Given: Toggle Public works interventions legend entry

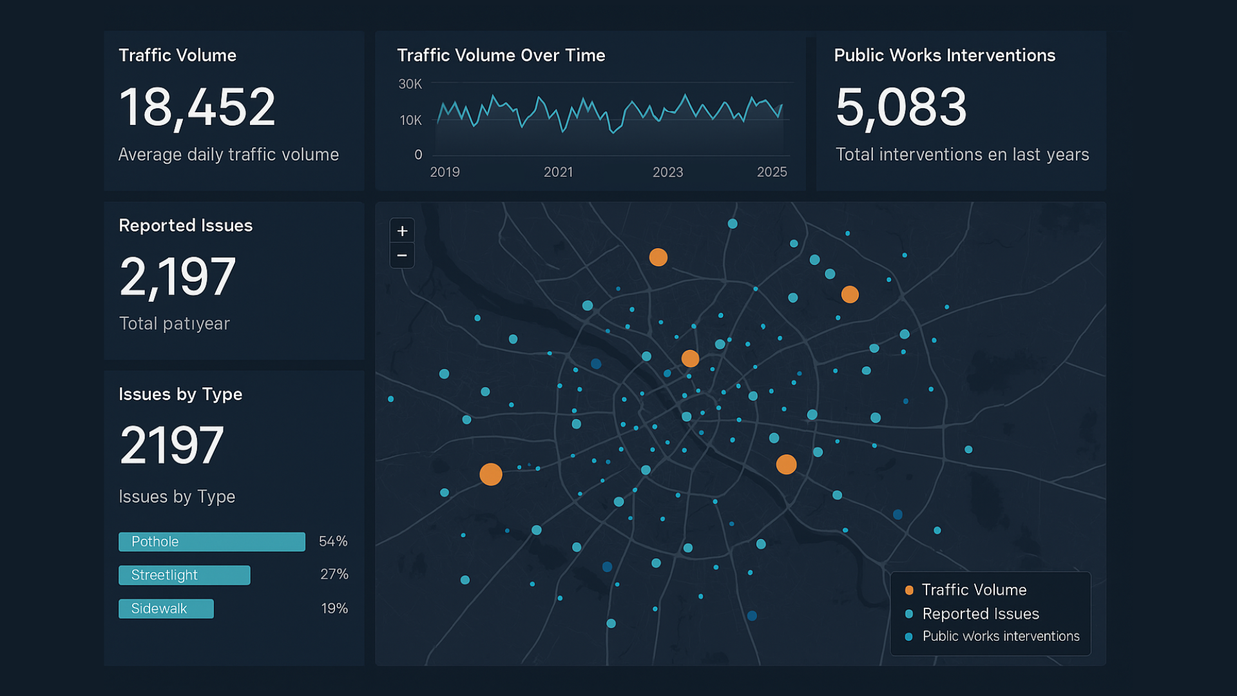Looking at the screenshot, I should pyautogui.click(x=1001, y=637).
